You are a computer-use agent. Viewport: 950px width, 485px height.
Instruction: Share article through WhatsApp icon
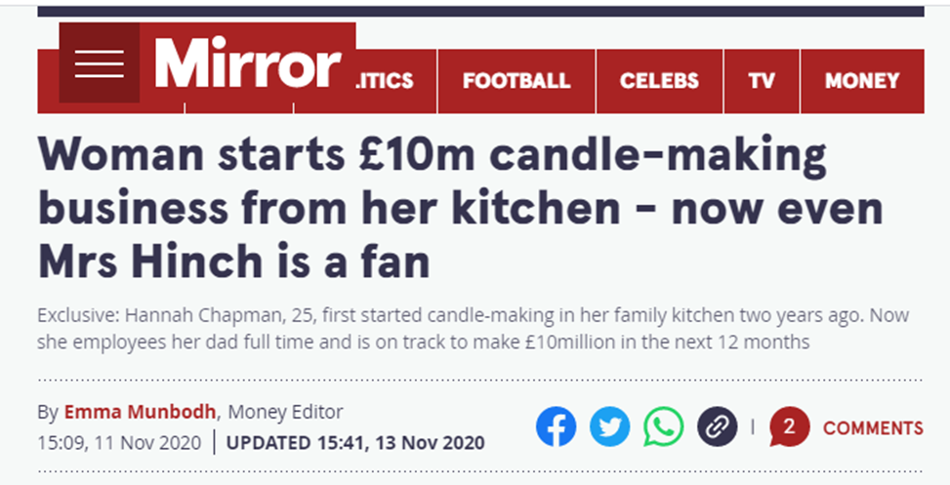(x=664, y=426)
